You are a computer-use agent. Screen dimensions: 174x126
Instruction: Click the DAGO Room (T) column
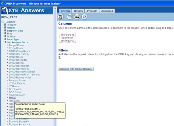click(x=18, y=63)
